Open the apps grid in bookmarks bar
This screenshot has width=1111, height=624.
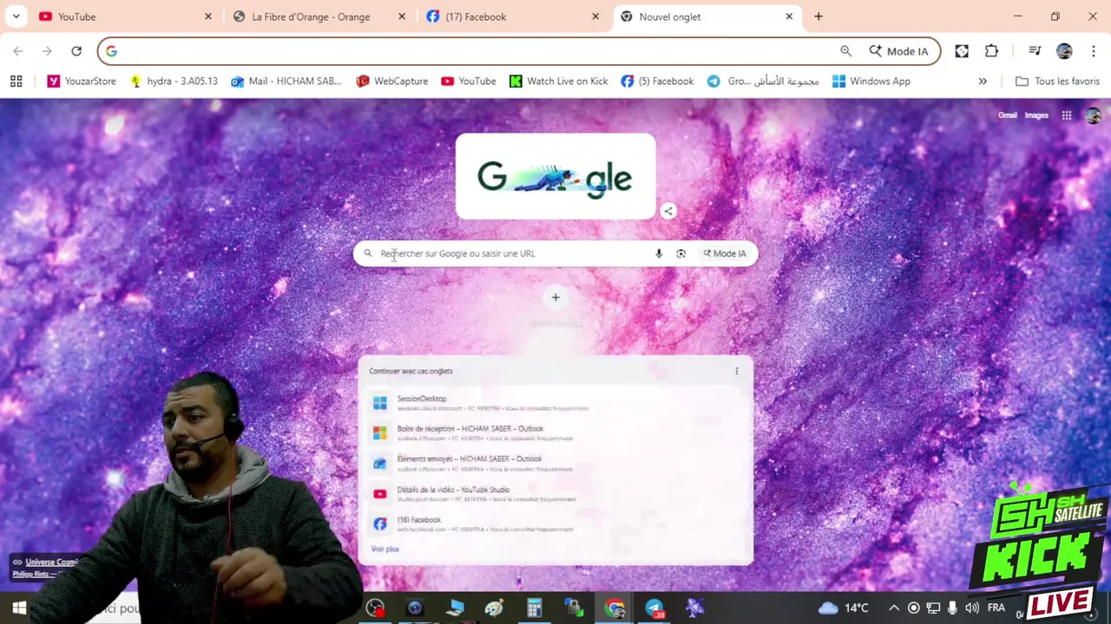click(16, 81)
